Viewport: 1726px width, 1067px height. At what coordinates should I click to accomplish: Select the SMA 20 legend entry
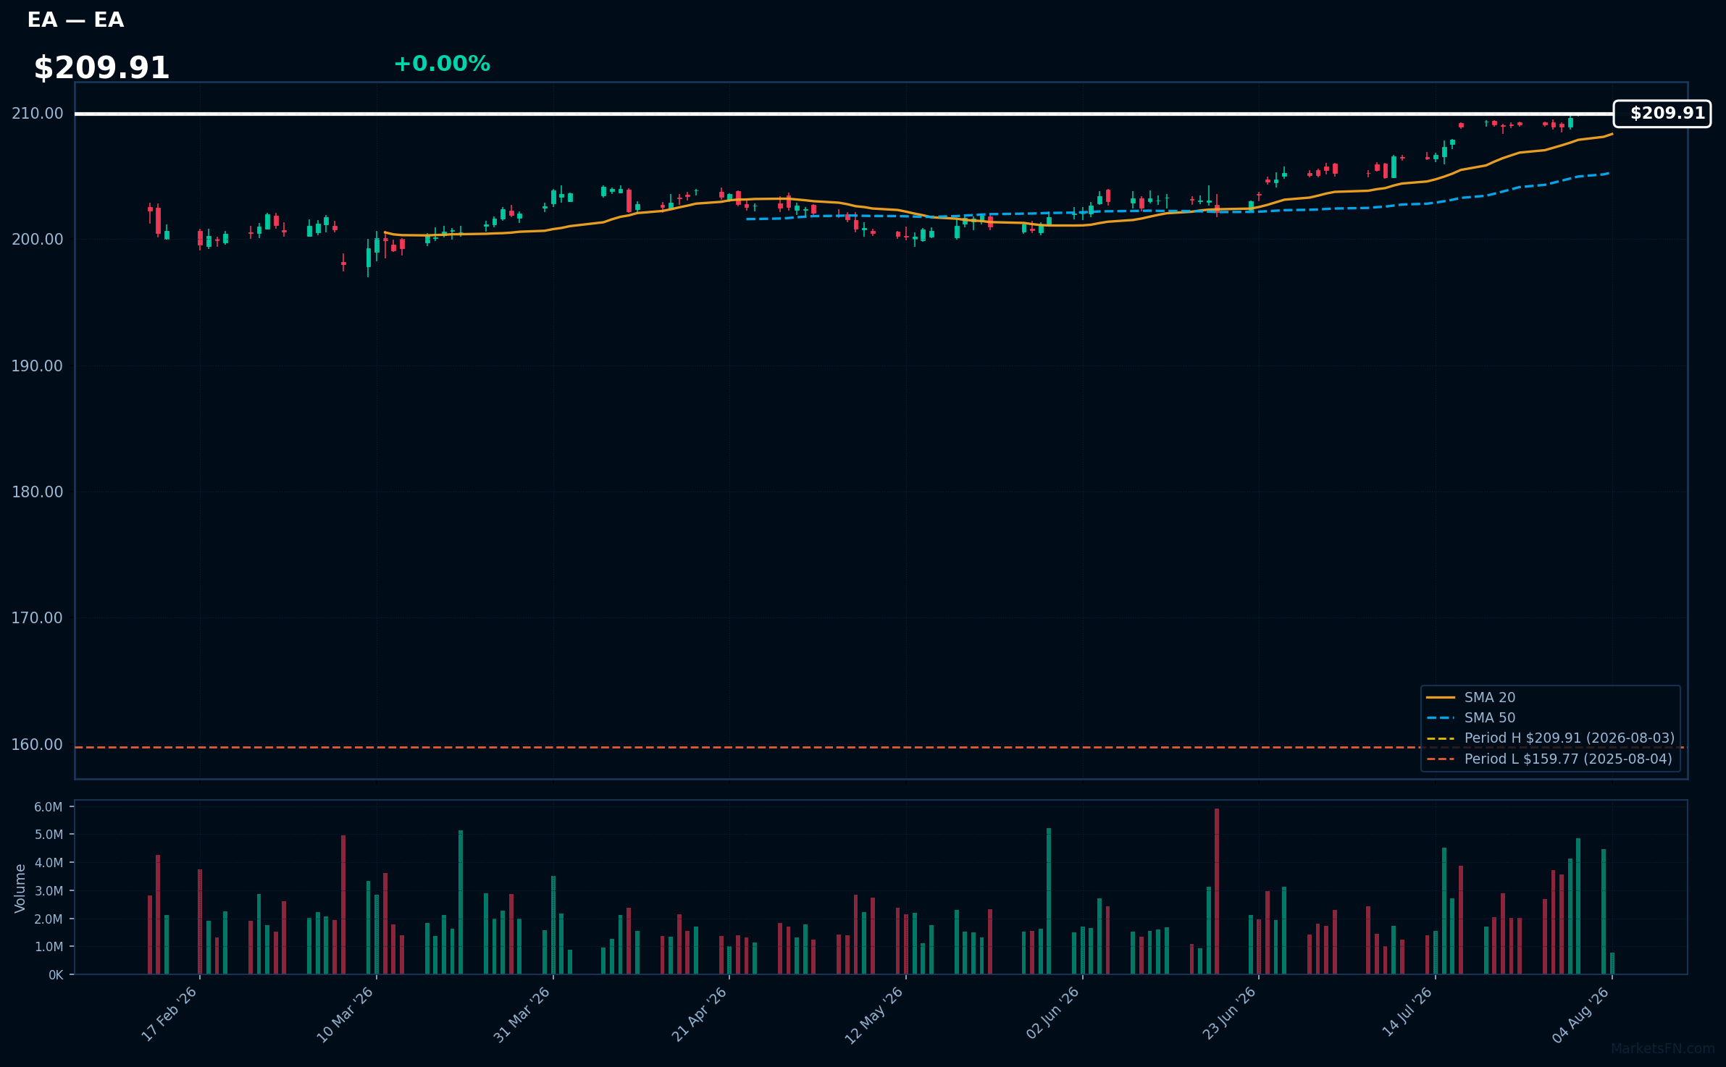[x=1471, y=697]
